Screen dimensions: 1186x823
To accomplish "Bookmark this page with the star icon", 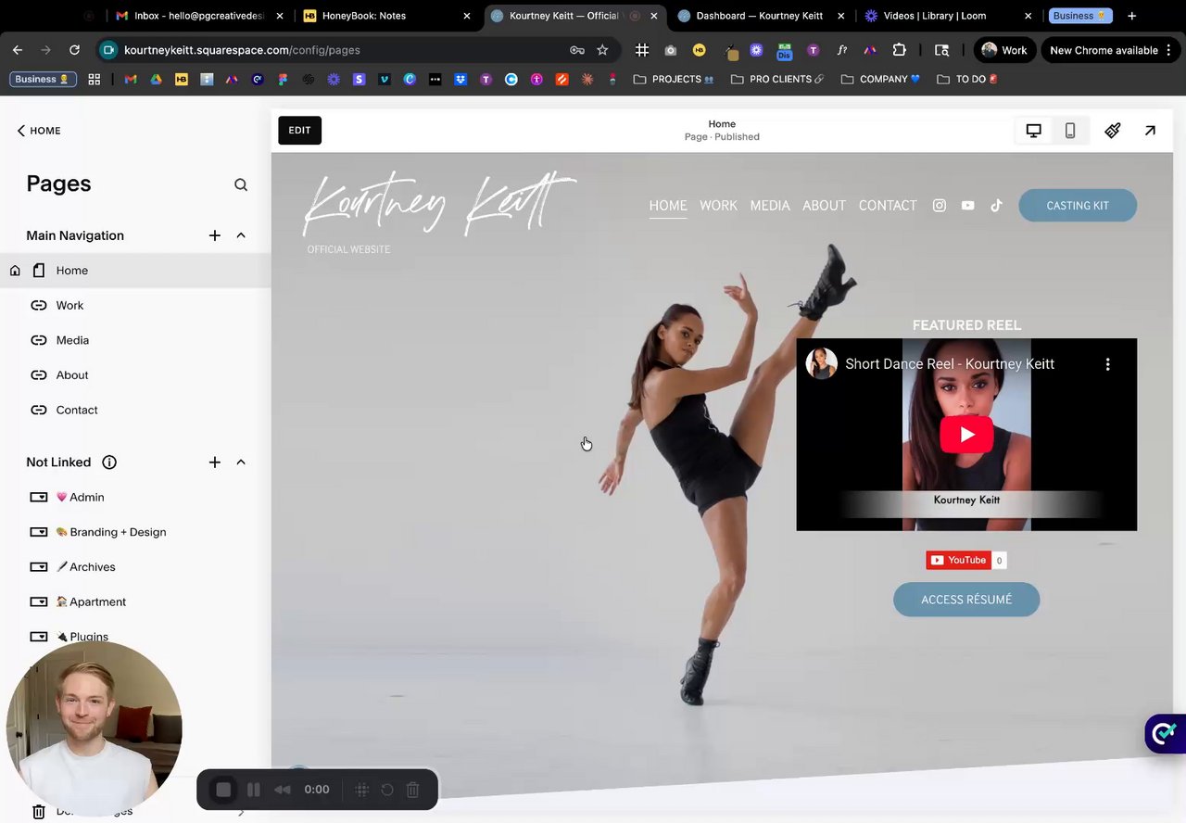I will point(602,50).
